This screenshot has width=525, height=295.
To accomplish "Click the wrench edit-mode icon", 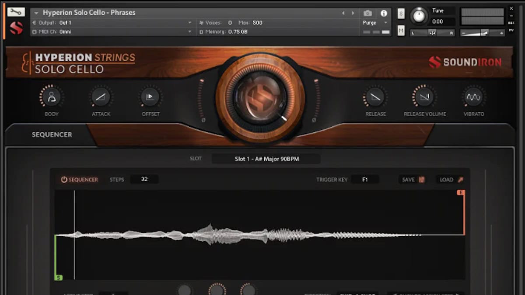I will pyautogui.click(x=16, y=12).
